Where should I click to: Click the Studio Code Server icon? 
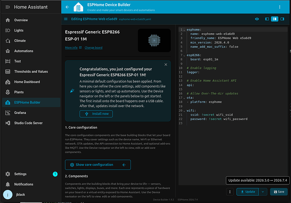tap(8, 123)
